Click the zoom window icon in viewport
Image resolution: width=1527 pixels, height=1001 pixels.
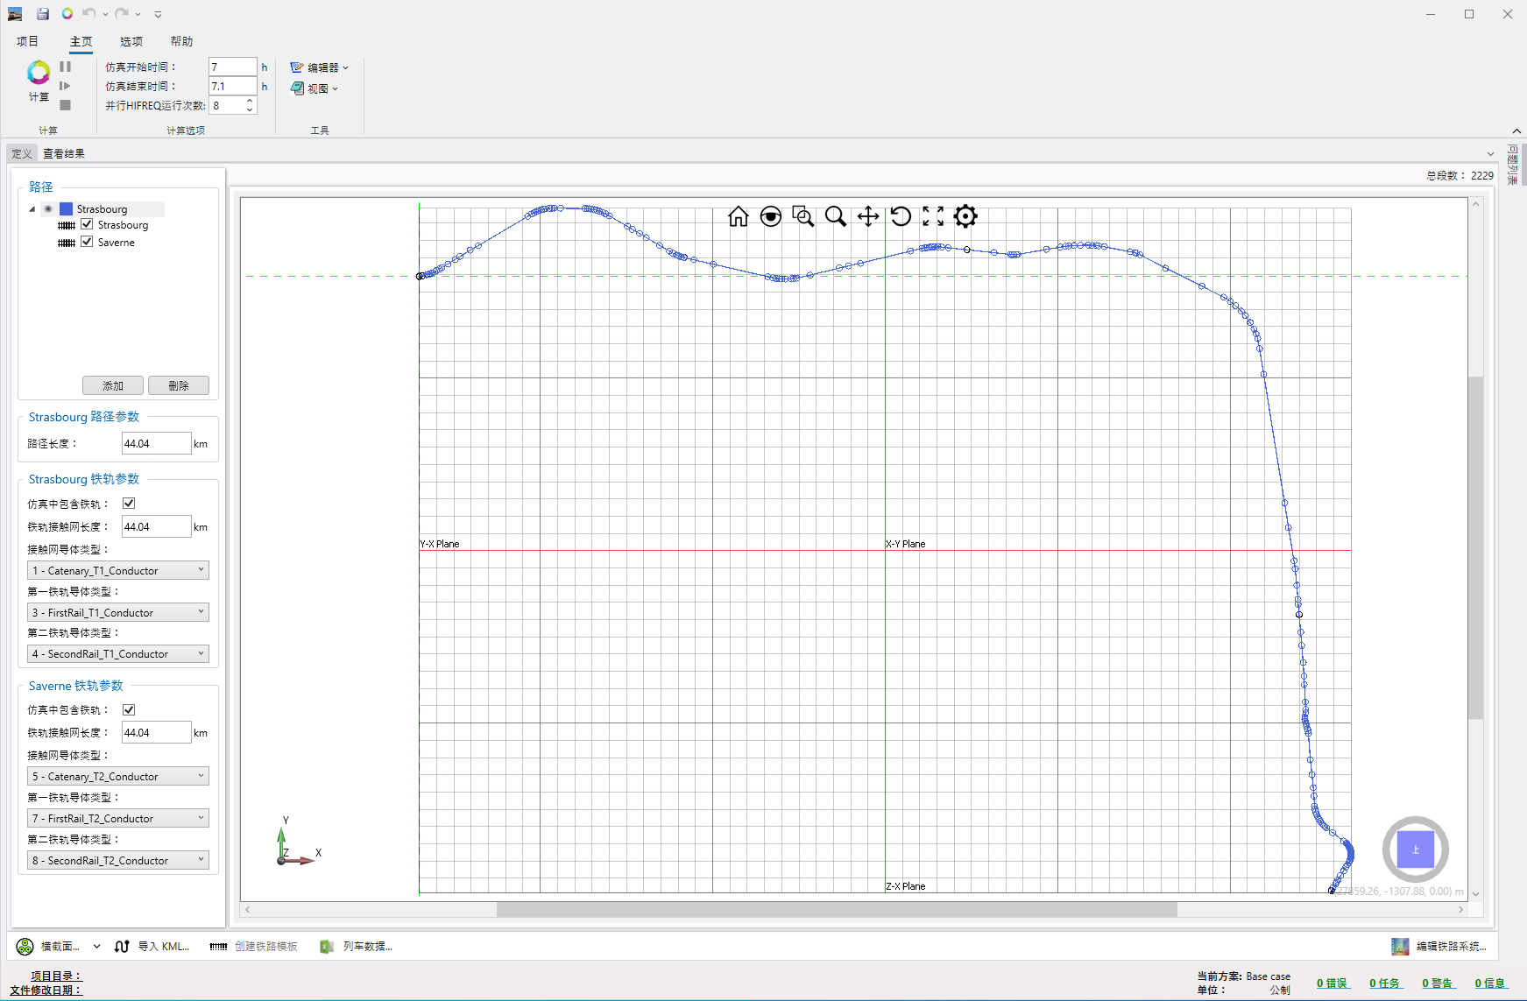pos(802,216)
